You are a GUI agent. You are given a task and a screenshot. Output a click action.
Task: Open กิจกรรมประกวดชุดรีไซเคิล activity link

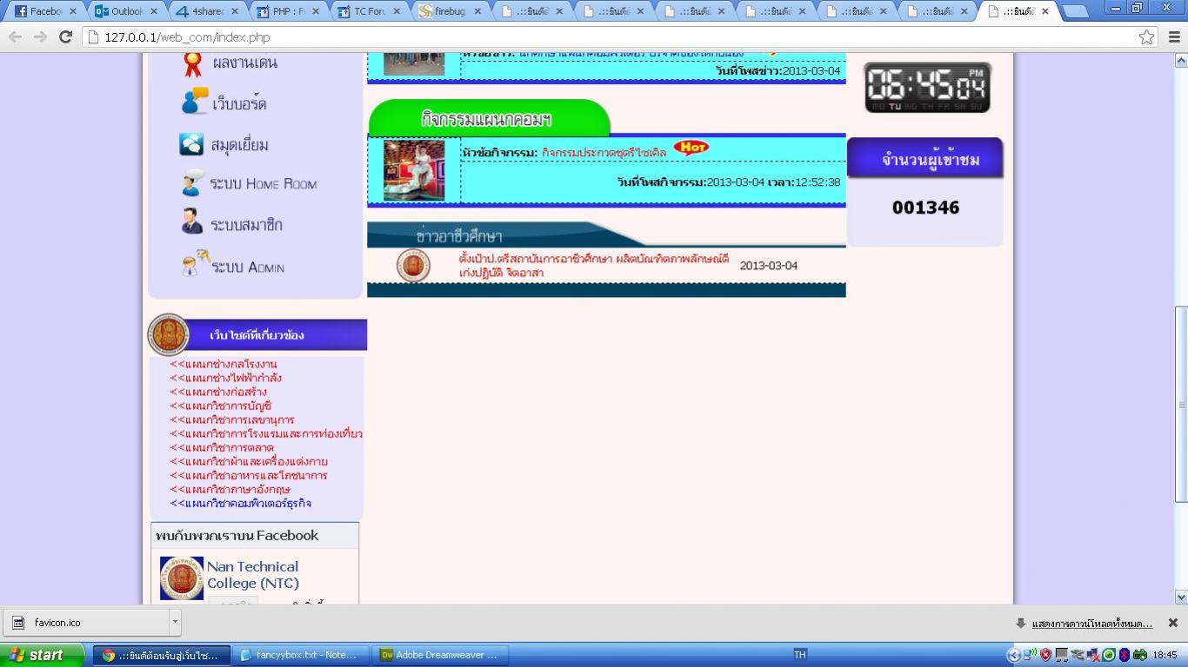click(x=604, y=153)
